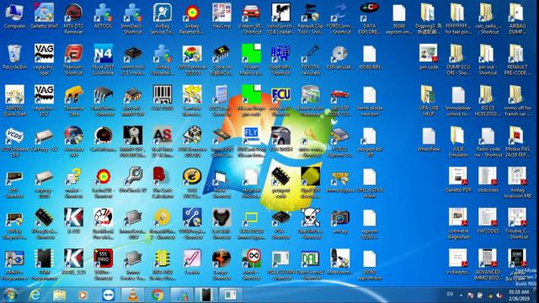
Task: Open the green Nissan Micra pin icon
Action: point(251,59)
